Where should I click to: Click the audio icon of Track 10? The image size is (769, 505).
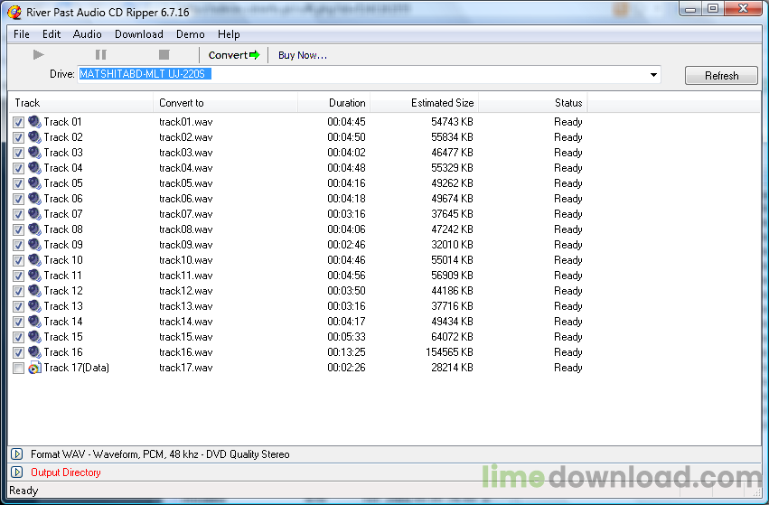click(x=34, y=259)
